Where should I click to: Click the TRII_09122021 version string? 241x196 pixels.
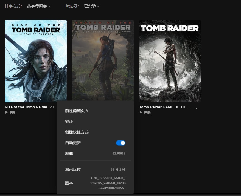pyautogui.click(x=108, y=183)
